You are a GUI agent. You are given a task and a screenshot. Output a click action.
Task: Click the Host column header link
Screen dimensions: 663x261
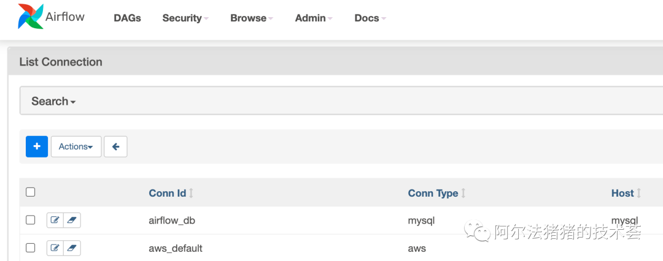click(x=622, y=193)
